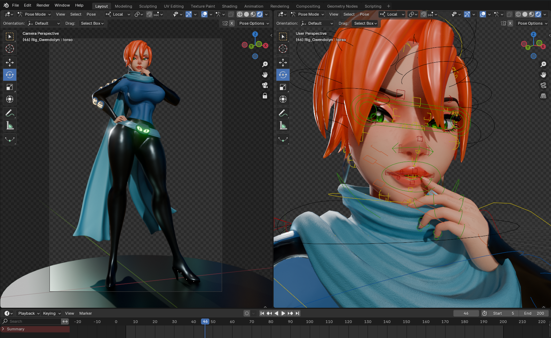
Task: Open Local transform orientation dropdown on left
Action: click(x=118, y=14)
